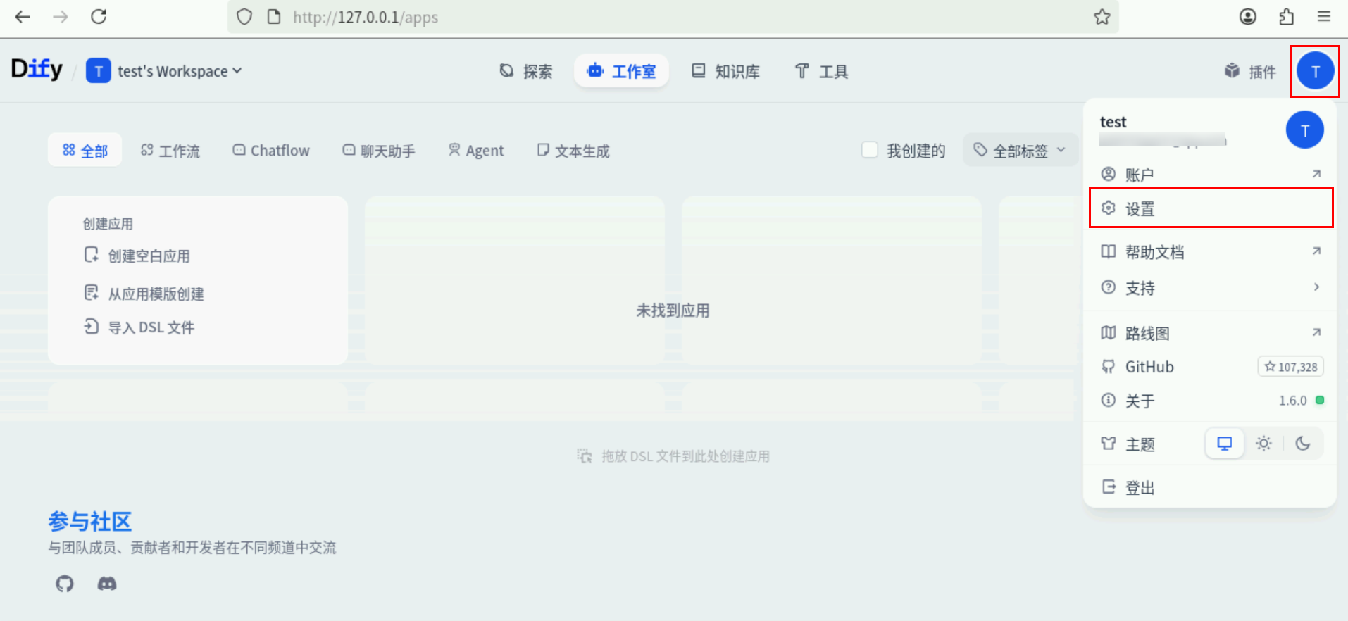Expand the 全部标签 tag filter dropdown
Viewport: 1348px width, 621px height.
click(x=1020, y=150)
